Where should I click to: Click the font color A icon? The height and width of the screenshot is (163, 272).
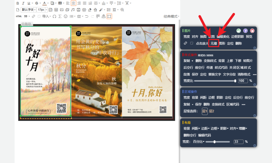[45, 3]
